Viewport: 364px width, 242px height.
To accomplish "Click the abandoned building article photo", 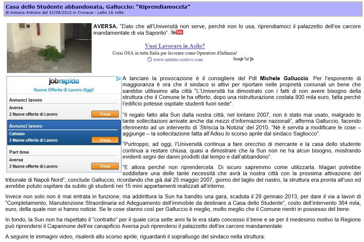I will pyautogui.click(x=49, y=48).
